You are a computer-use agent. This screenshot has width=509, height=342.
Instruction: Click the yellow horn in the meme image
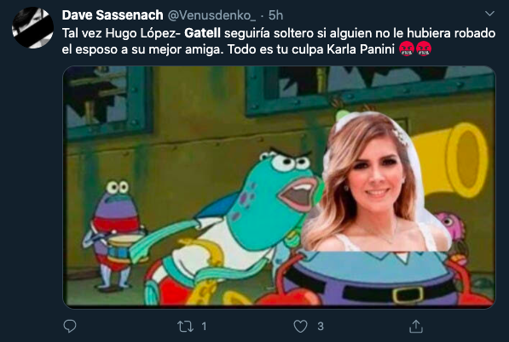(451, 160)
